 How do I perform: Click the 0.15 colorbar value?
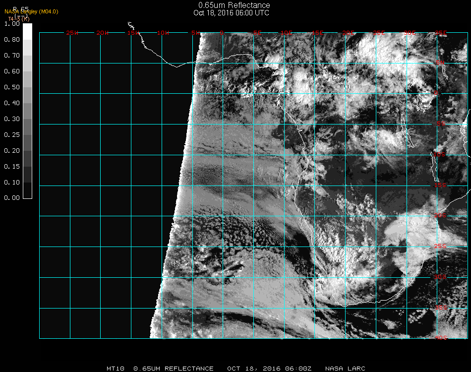(x=12, y=167)
